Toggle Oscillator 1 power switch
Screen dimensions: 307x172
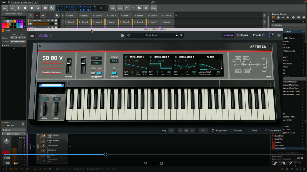point(126,57)
